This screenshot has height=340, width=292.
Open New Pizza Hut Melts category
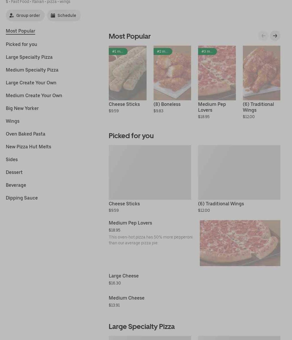point(29,147)
